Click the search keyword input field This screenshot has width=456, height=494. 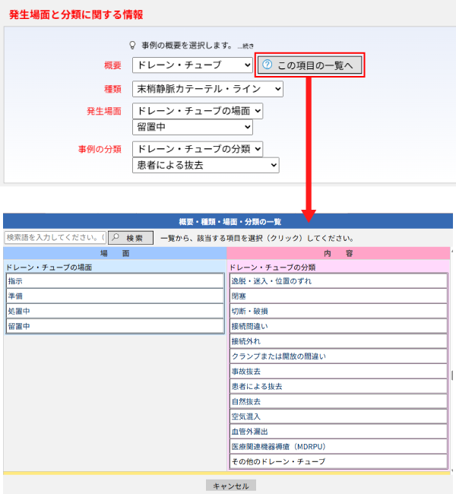click(55, 238)
